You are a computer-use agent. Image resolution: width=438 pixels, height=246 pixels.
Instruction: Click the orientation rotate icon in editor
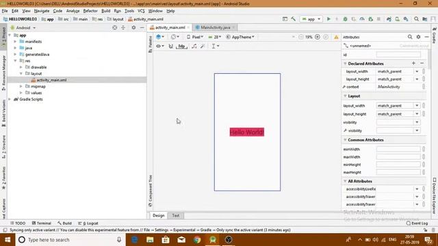175,37
